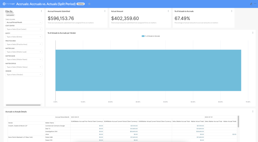
Task: Open the Filter By panel kebab menu
Action: coord(41,11)
